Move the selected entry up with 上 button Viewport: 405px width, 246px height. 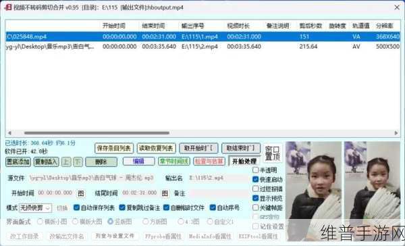(66, 162)
